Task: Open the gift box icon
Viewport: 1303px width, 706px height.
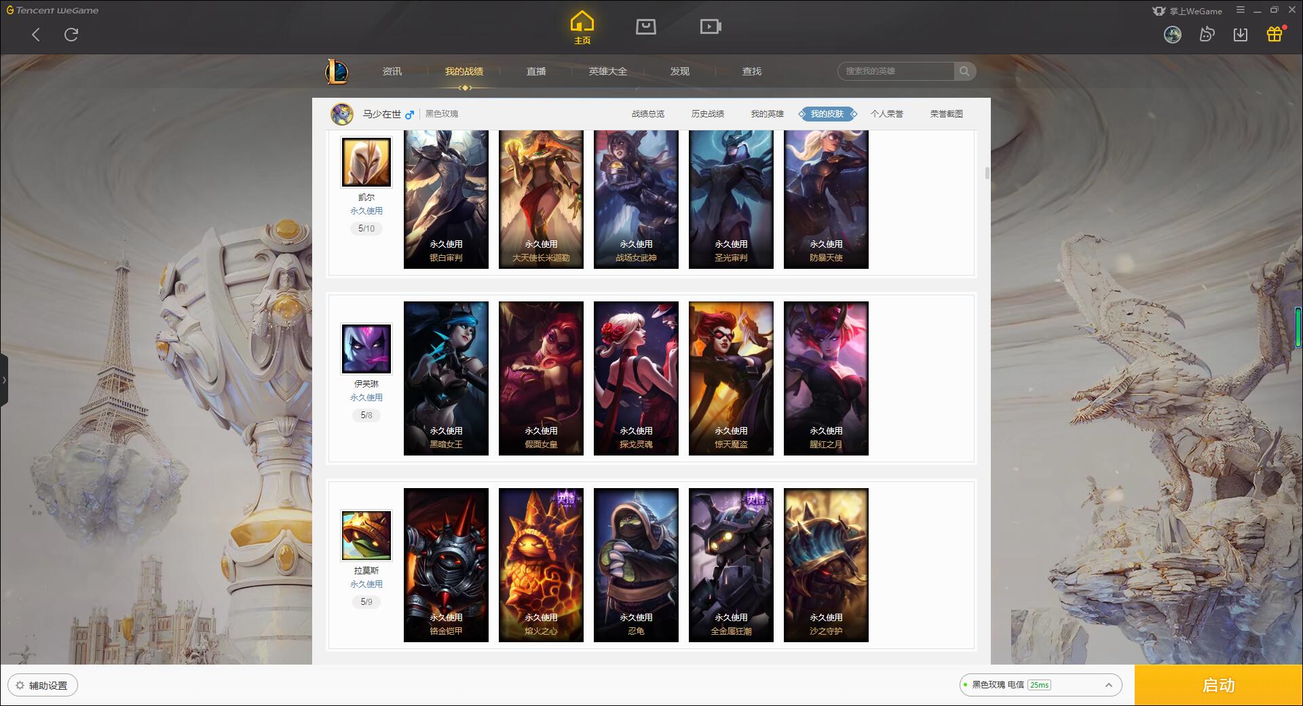Action: (x=1274, y=34)
